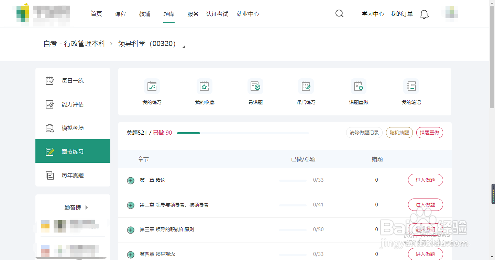This screenshot has width=495, height=260.
Task: Click the 能力评估 chart icon in sidebar
Action: pyautogui.click(x=50, y=104)
